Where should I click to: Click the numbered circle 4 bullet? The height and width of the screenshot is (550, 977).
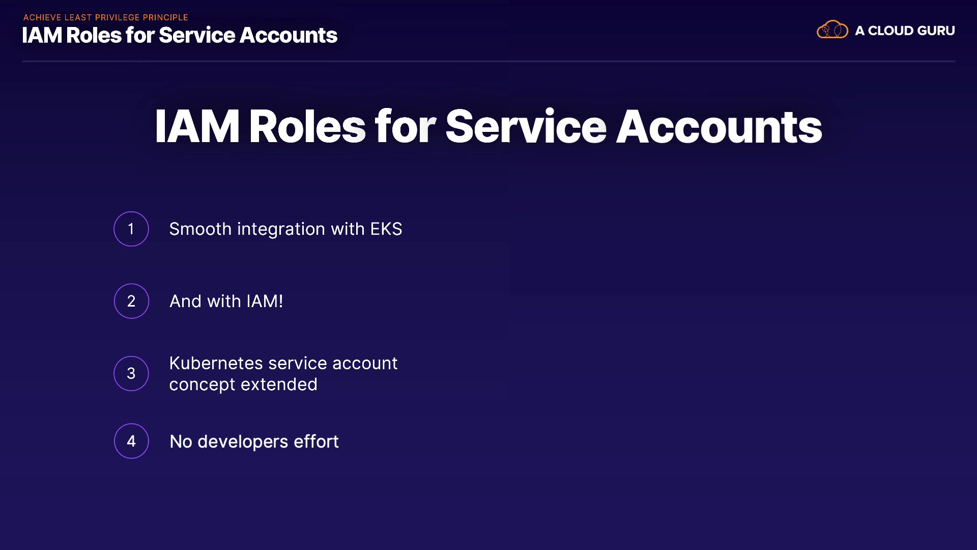131,441
